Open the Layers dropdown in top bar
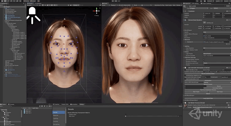This screenshot has width=231, height=126. [x=219, y=1]
